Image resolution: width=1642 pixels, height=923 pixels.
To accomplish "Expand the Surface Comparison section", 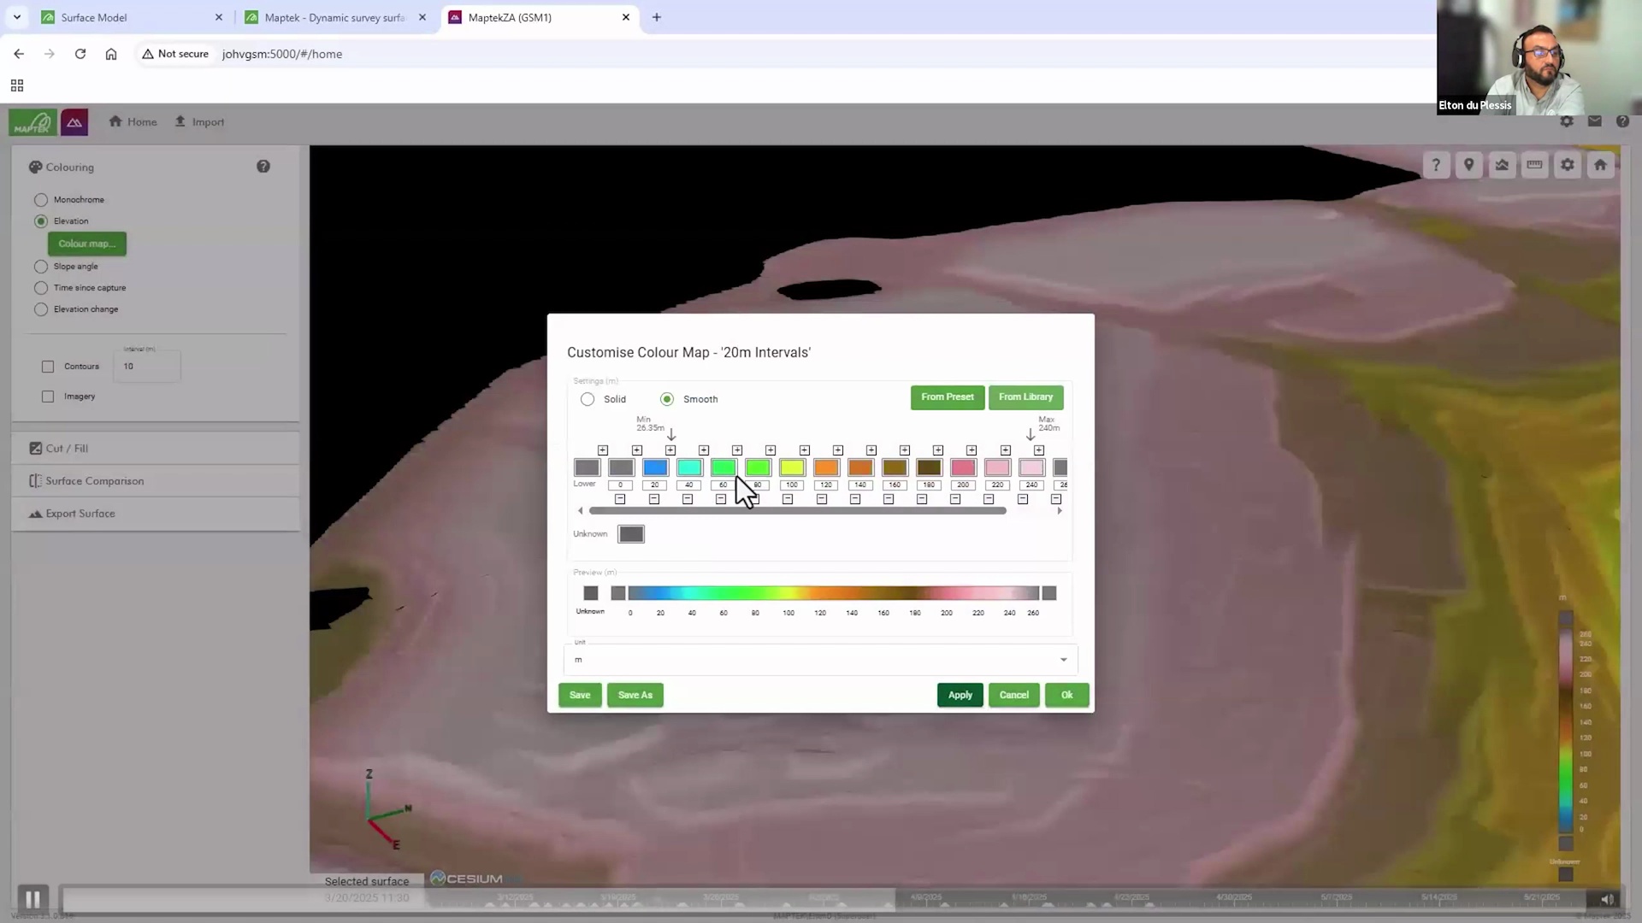I will coord(156,481).
